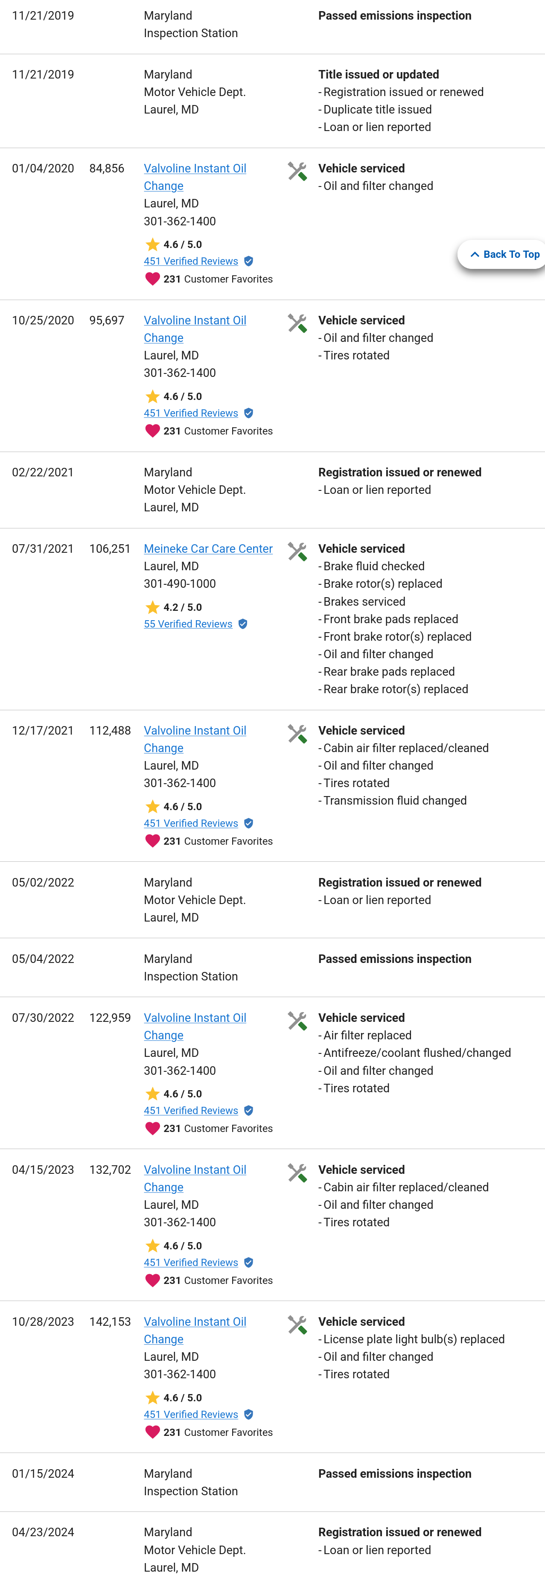Click wrench service icon for 04/15/2023 entry
545x1587 pixels.
click(x=297, y=1173)
